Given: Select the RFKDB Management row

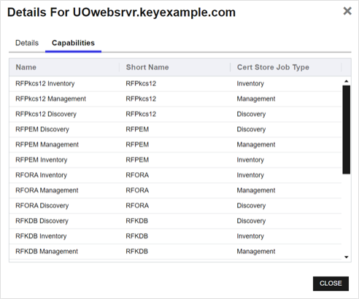Looking at the screenshot, I should click(x=175, y=252).
